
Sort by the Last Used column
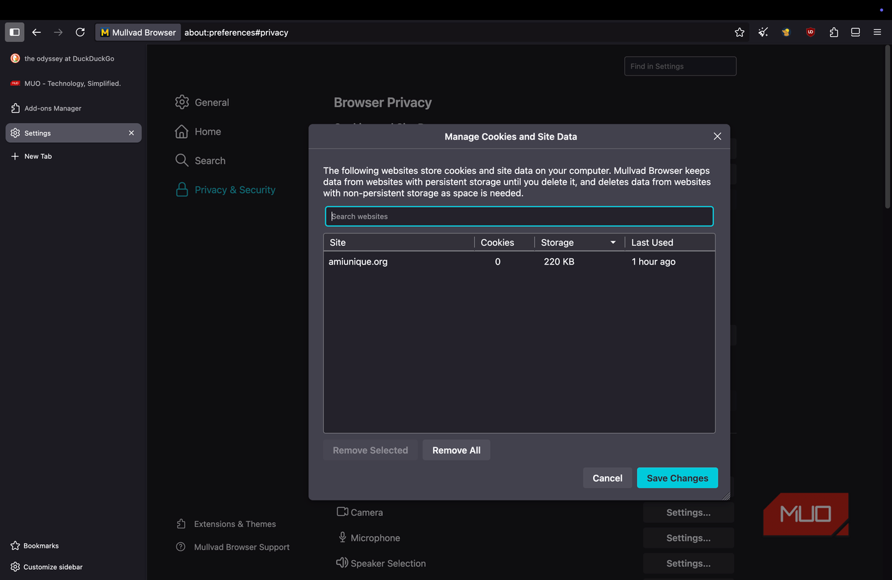pos(669,243)
